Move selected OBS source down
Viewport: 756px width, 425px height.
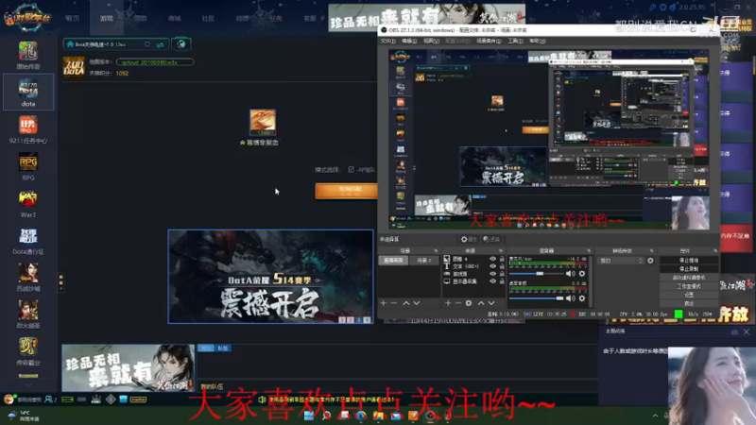(491, 303)
